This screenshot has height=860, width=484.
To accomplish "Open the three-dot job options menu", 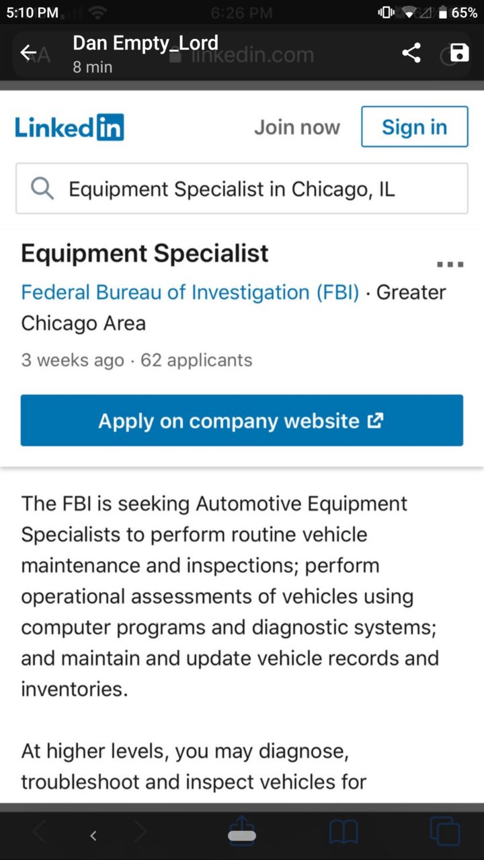I will pyautogui.click(x=450, y=264).
